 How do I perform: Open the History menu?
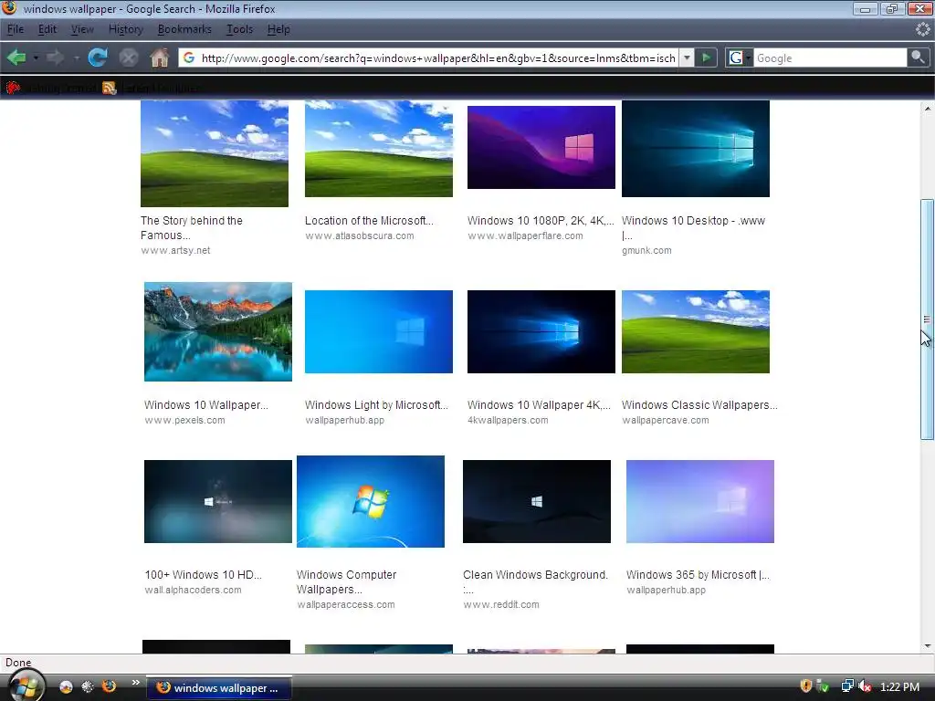[125, 29]
